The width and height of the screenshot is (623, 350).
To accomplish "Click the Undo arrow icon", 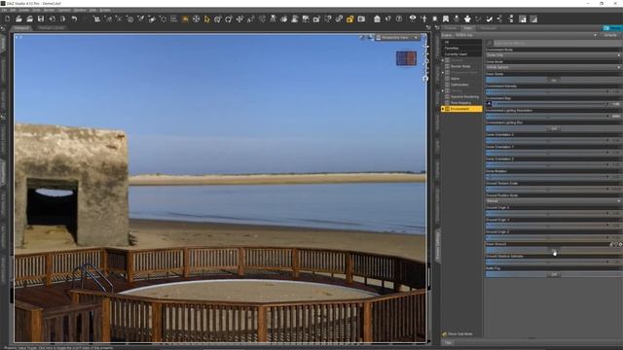I will [74, 18].
